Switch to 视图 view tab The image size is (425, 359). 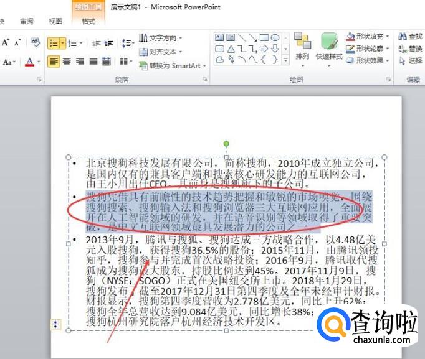pyautogui.click(x=55, y=21)
